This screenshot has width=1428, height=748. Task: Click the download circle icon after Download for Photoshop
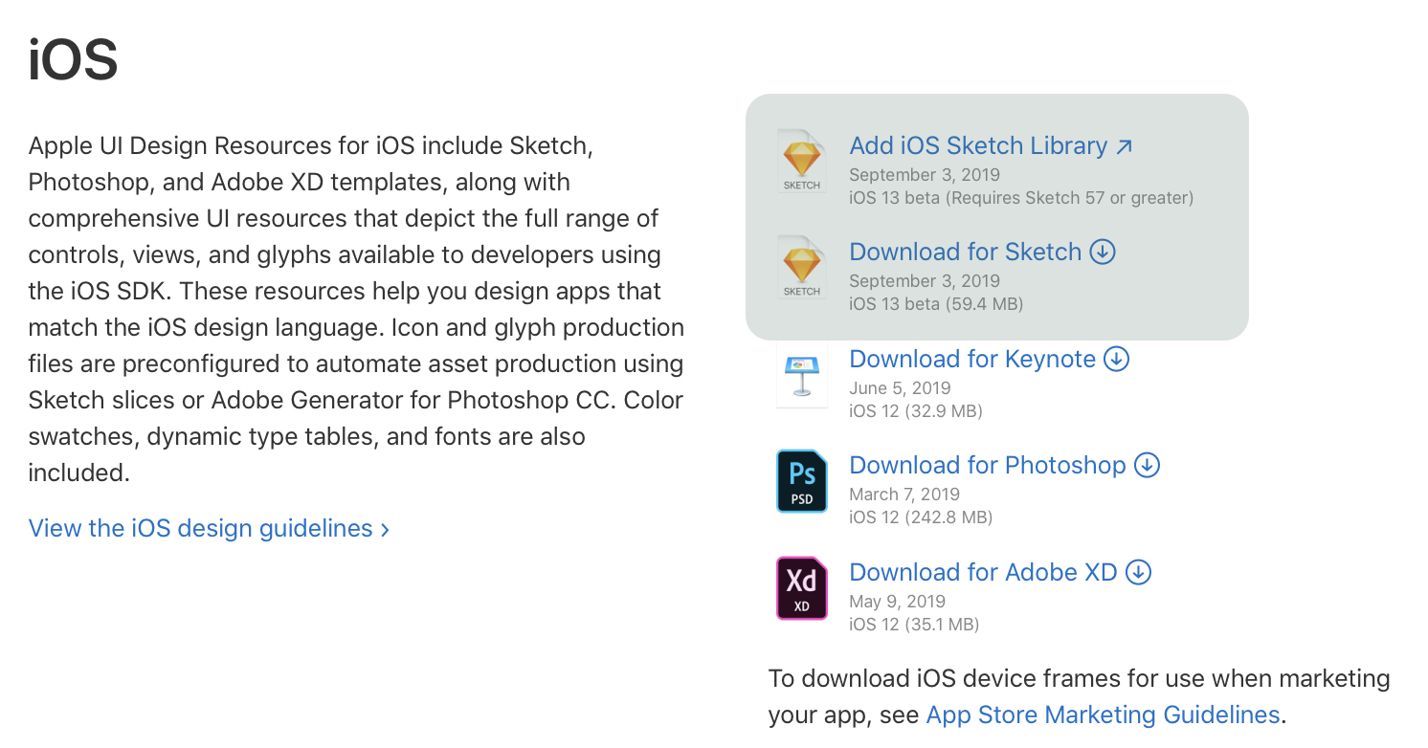[x=1147, y=465]
